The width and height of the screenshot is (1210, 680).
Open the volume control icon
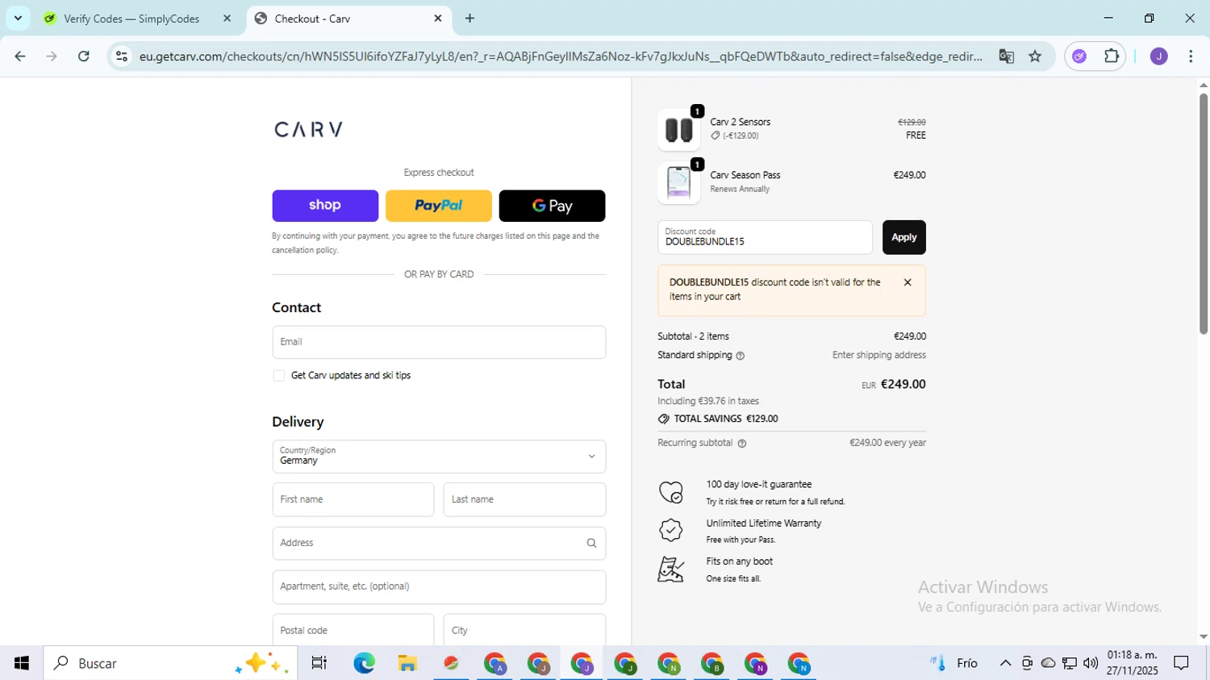(1091, 663)
